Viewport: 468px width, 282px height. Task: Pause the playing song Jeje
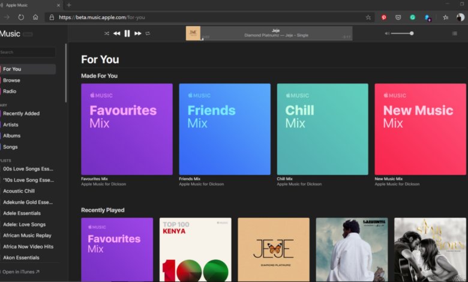click(x=127, y=34)
